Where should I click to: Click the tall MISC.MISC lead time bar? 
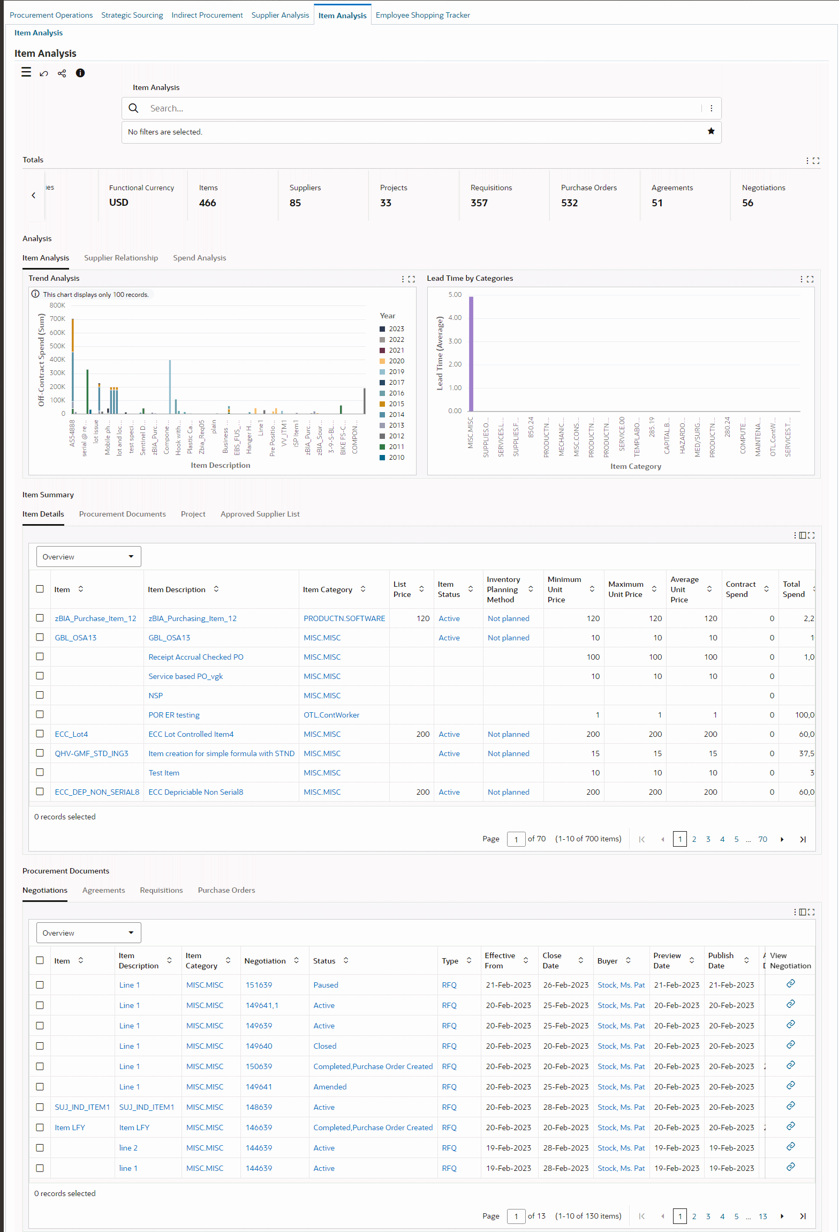(x=471, y=354)
